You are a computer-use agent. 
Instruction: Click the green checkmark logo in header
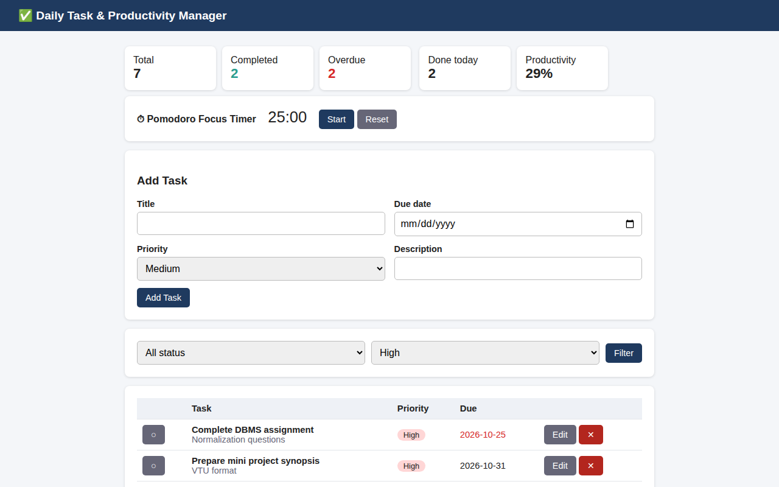click(25, 16)
